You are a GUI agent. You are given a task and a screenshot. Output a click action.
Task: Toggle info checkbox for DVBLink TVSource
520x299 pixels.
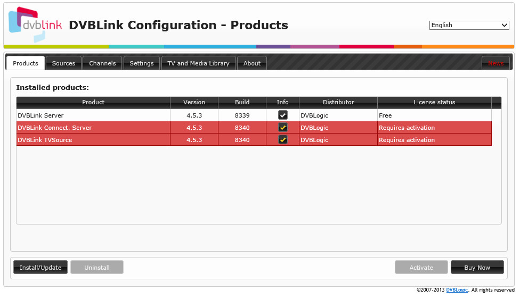click(282, 140)
